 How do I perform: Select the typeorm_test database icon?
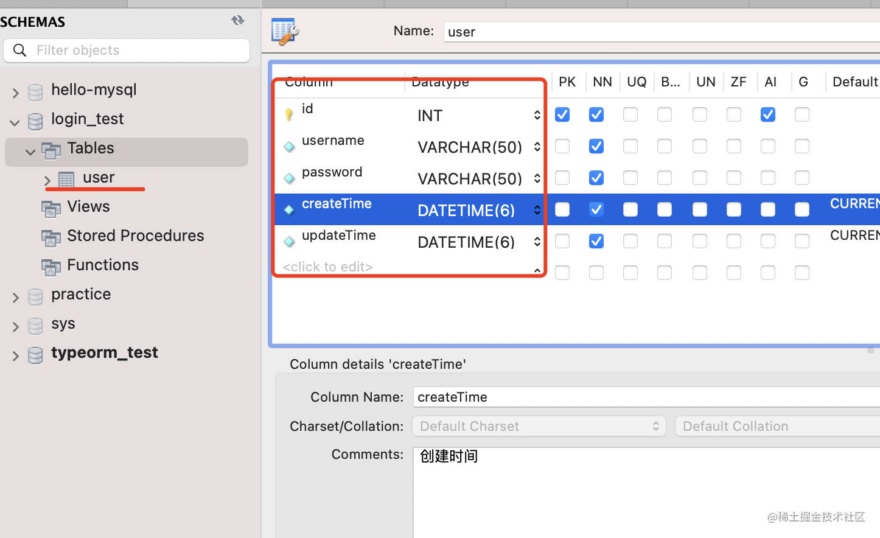36,355
